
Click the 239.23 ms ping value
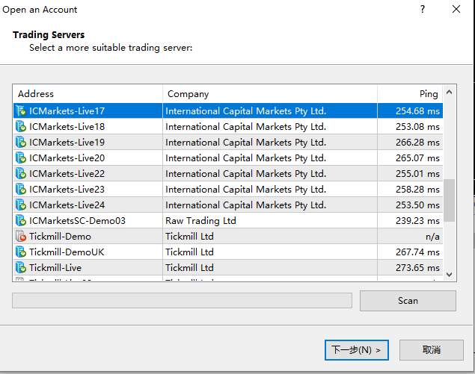[417, 221]
